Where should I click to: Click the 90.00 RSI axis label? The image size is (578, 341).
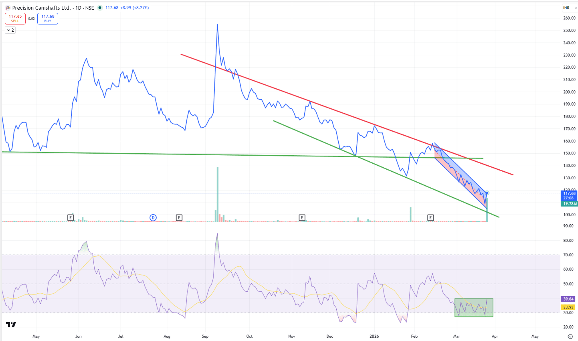568,226
